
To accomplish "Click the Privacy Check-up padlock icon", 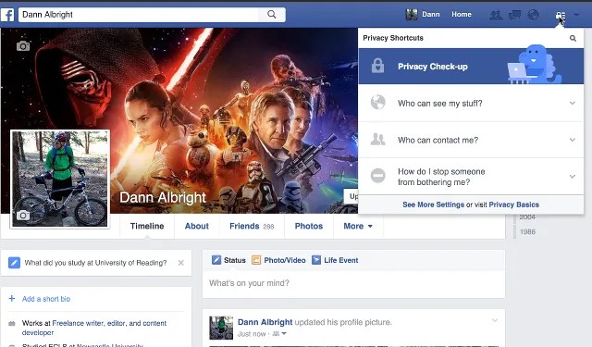I will pyautogui.click(x=377, y=66).
